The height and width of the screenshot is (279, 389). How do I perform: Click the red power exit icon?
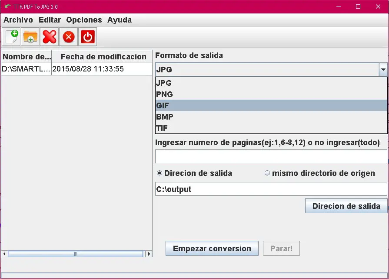coord(88,37)
